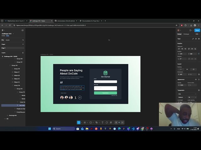Click the blue Share button
The image size is (201, 150).
197,30
